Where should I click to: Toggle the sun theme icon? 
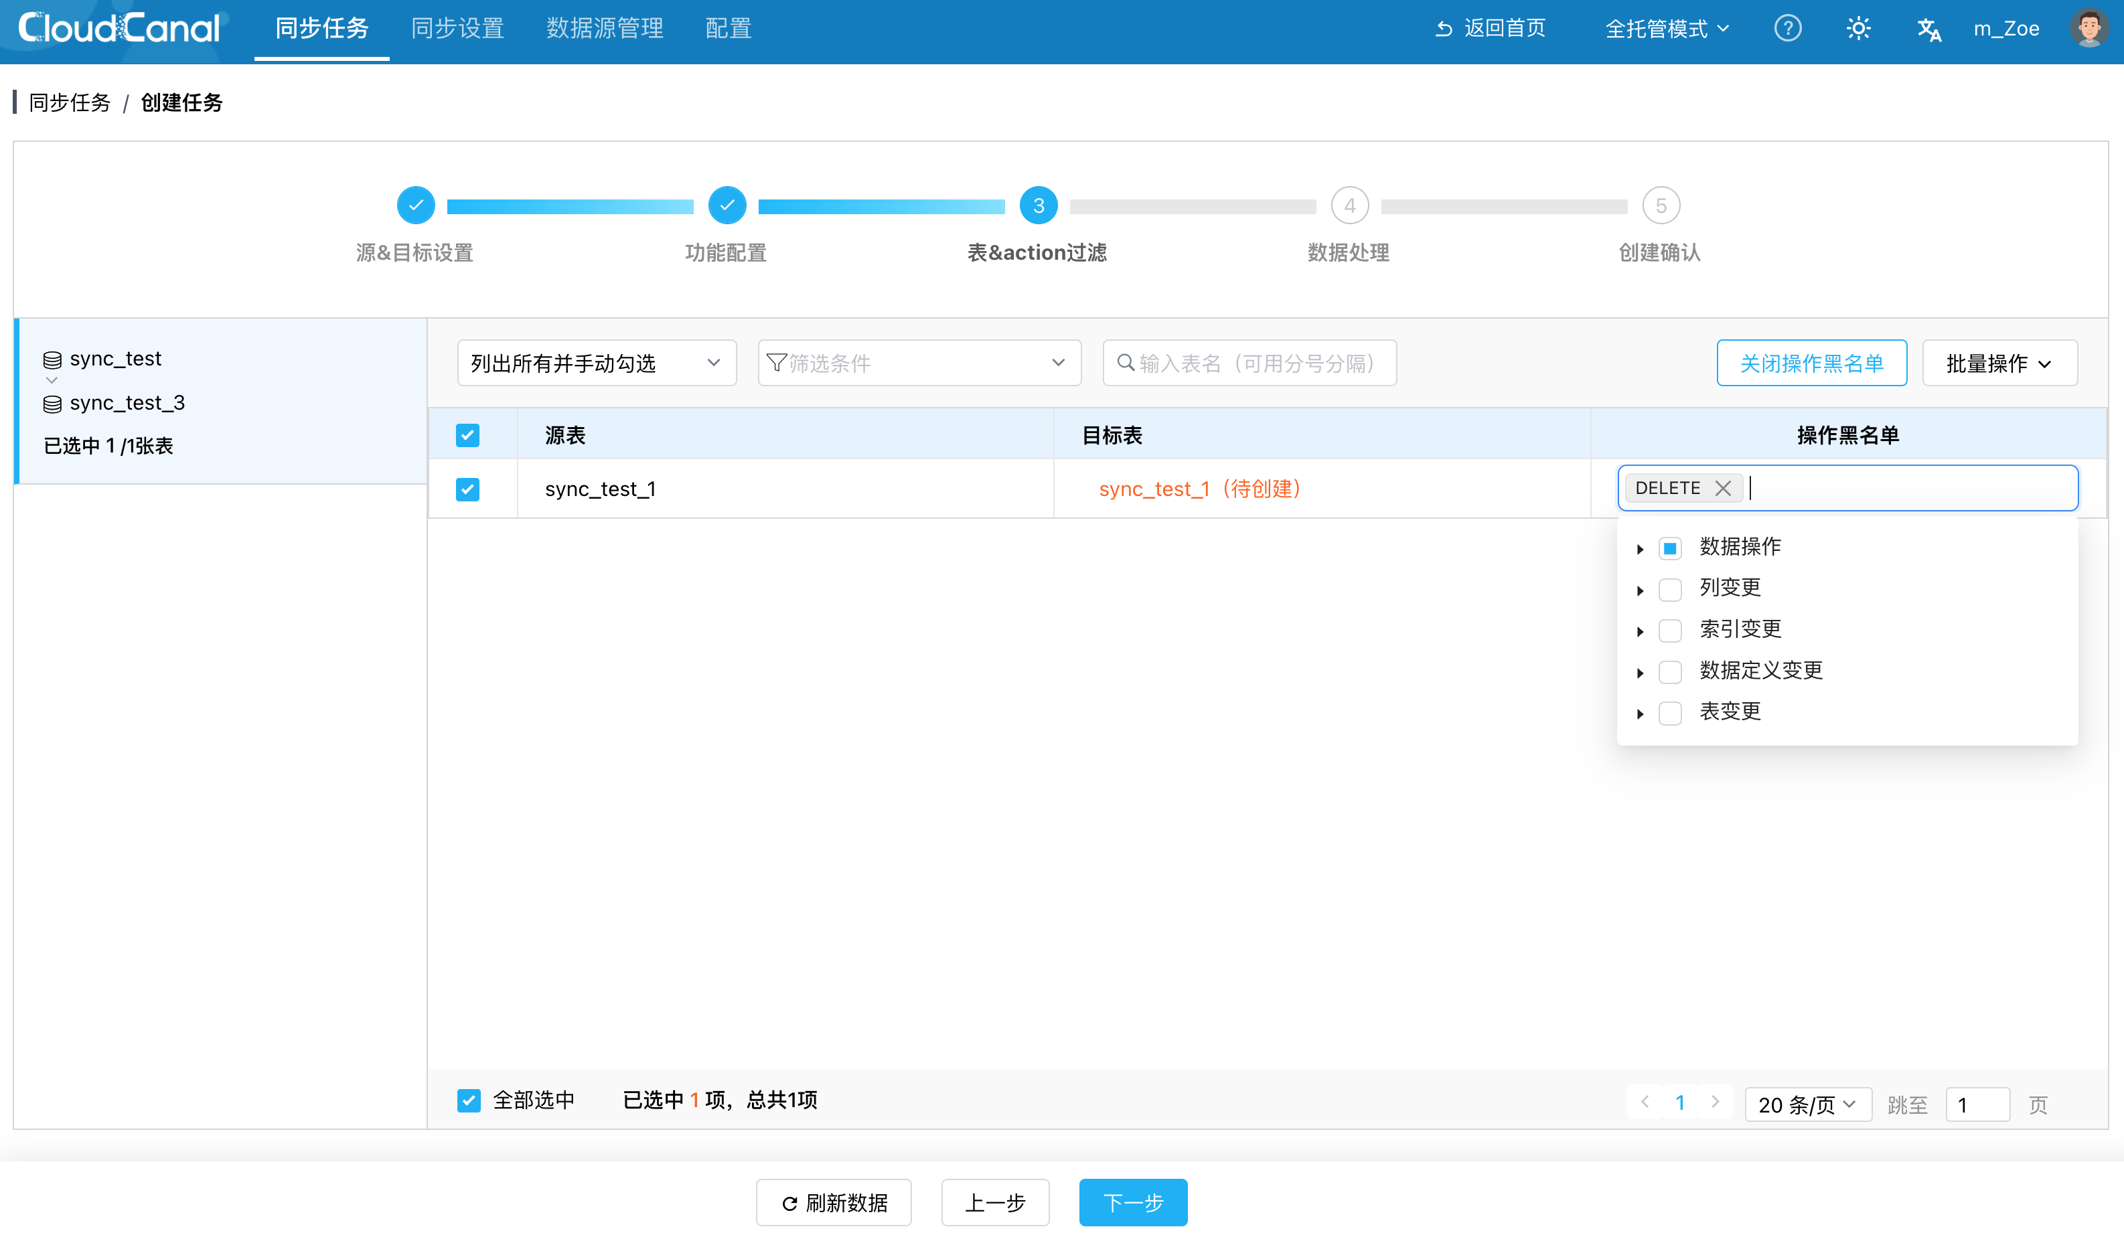click(1857, 29)
